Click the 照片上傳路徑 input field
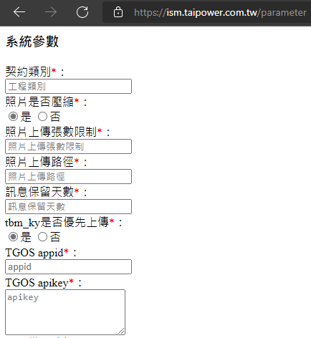Viewport: 311px width, 338px height. click(x=68, y=176)
